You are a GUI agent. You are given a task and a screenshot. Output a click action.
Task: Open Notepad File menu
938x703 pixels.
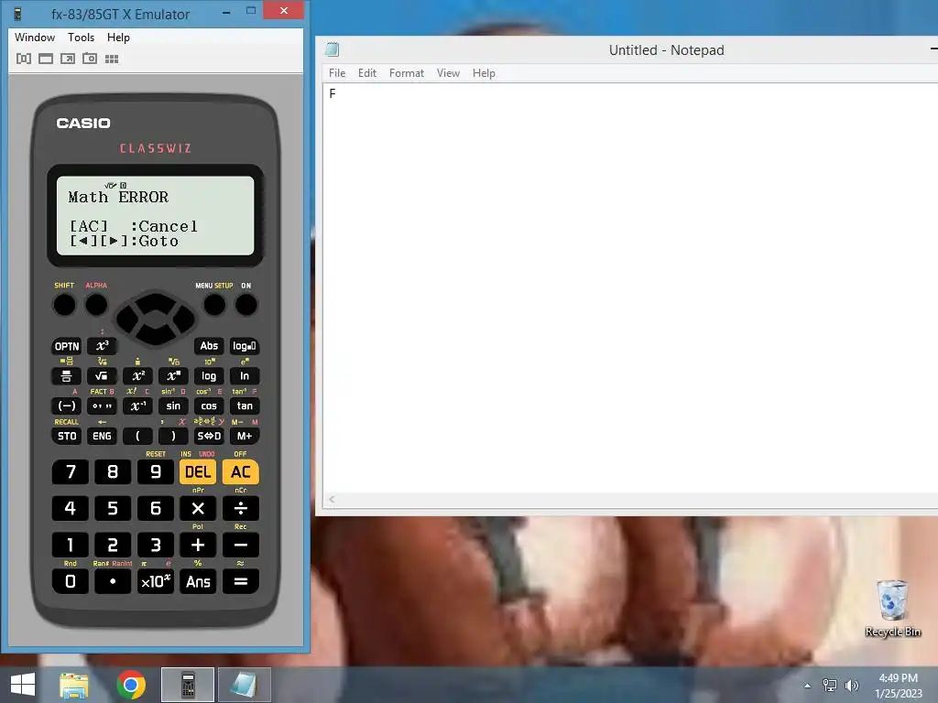click(337, 73)
